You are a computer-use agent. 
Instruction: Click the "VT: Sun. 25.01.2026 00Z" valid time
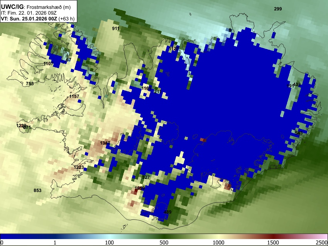tap(29, 19)
